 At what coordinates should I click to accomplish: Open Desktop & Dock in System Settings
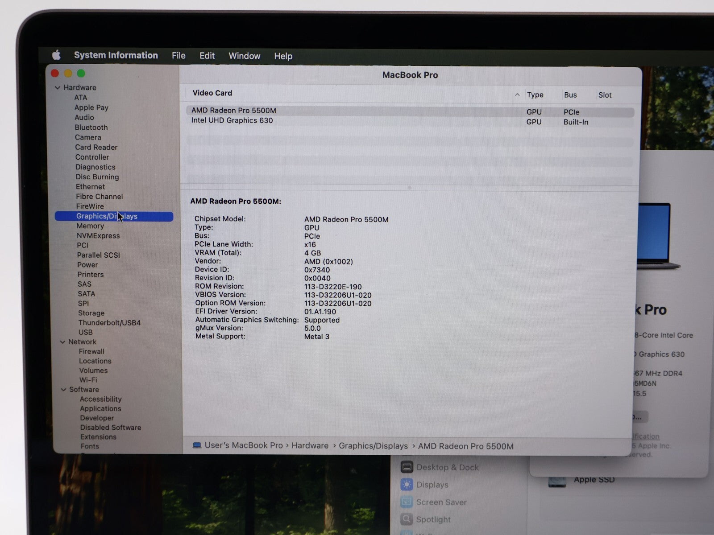(x=448, y=467)
